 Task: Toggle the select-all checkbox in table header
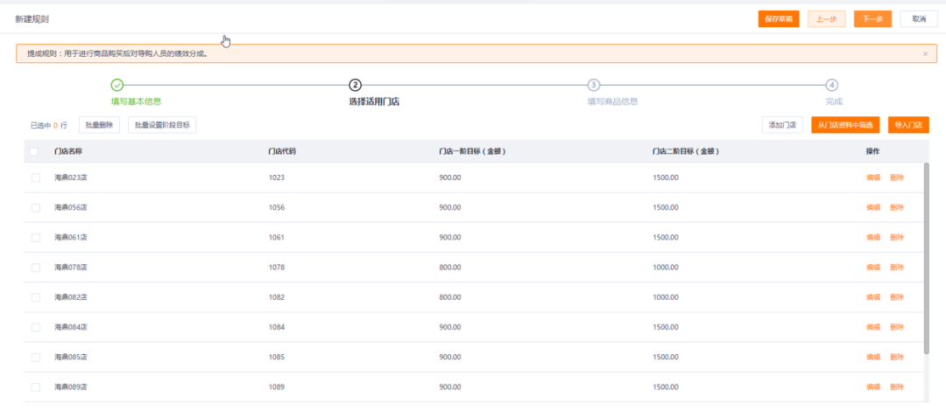point(34,151)
